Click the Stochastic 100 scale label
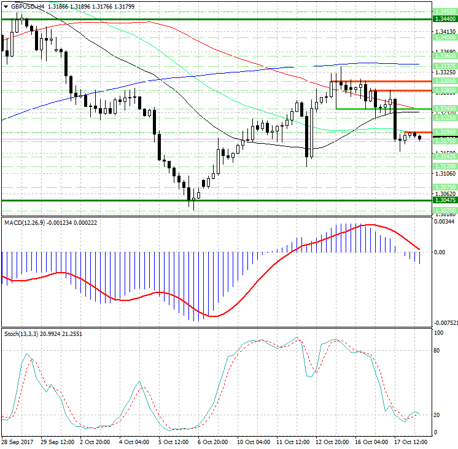Image resolution: width=458 pixels, height=449 pixels. pyautogui.click(x=439, y=333)
